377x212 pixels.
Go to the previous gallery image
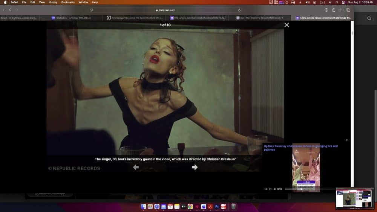[136, 167]
